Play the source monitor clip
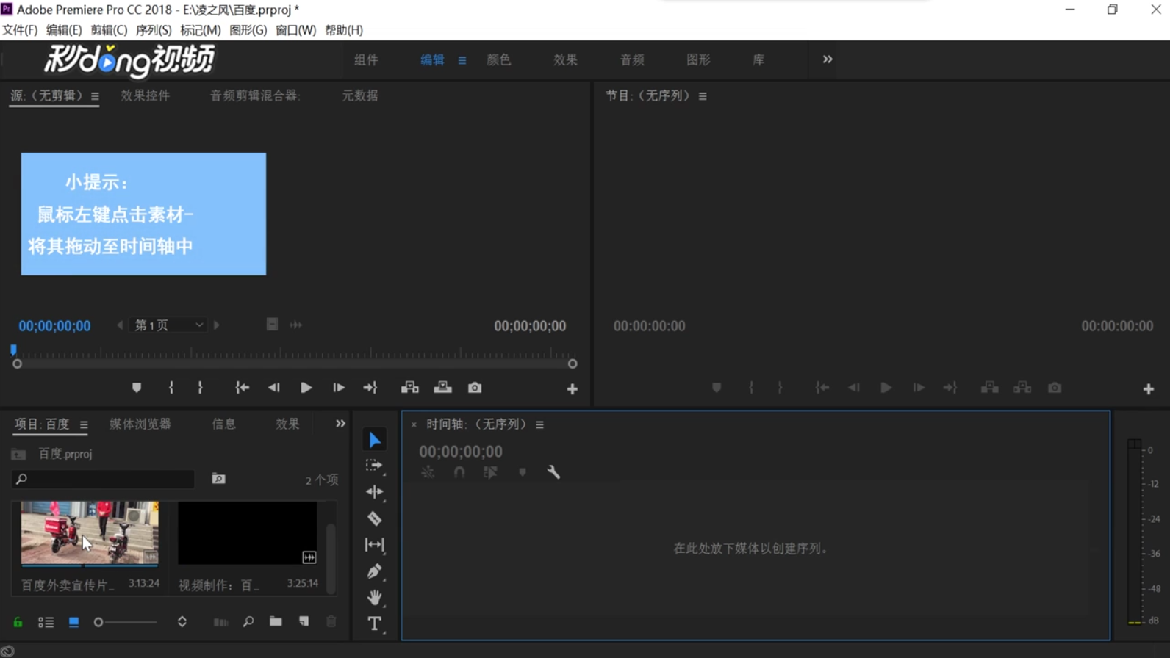This screenshot has width=1170, height=658. click(x=306, y=388)
